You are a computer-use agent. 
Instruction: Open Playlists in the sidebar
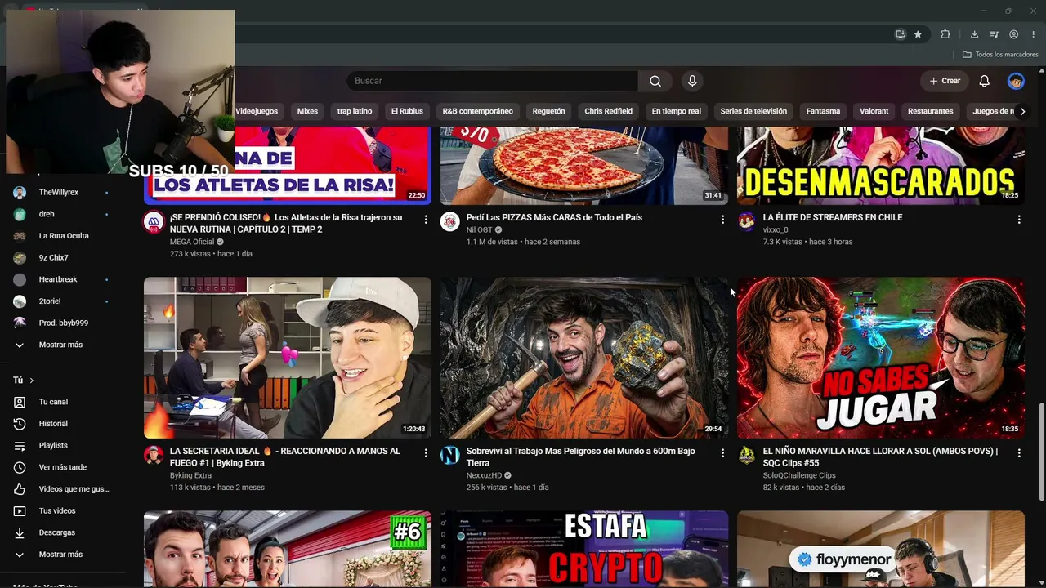click(62, 446)
